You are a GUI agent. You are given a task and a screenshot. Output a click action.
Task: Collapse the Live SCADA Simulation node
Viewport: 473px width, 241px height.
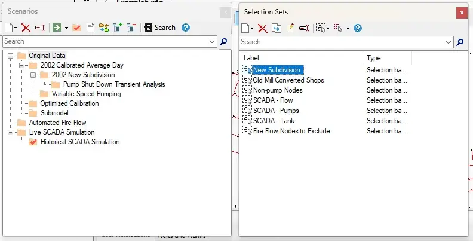coord(11,132)
